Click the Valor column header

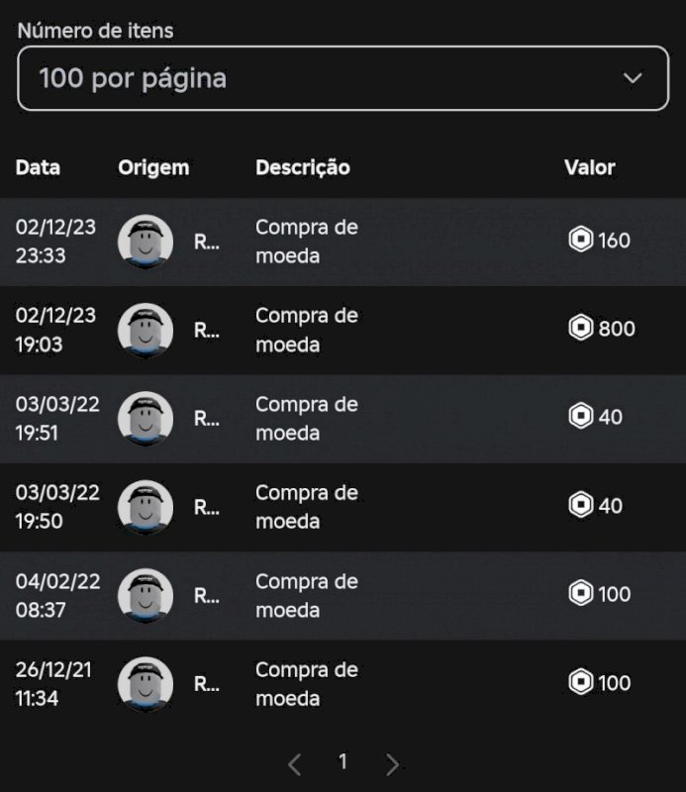[589, 167]
